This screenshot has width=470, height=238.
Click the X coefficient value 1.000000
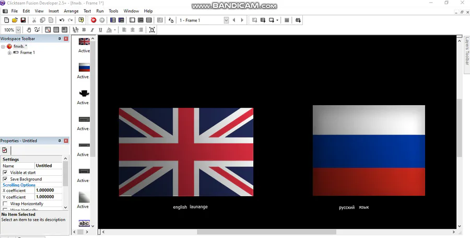[49, 190]
